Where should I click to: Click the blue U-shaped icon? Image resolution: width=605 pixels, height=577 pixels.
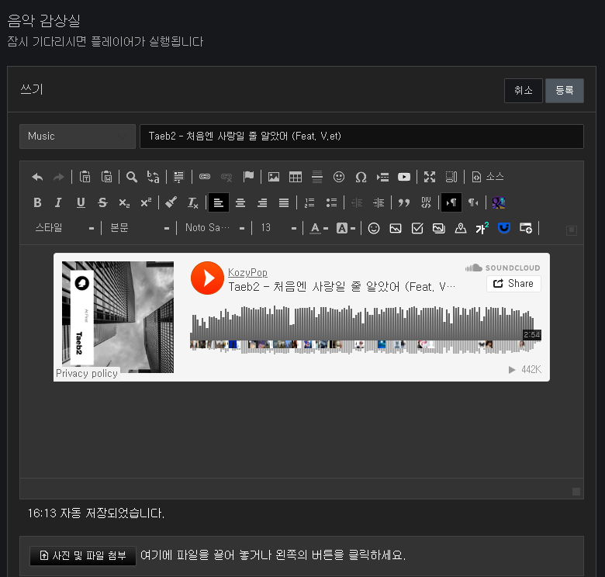[x=504, y=228]
